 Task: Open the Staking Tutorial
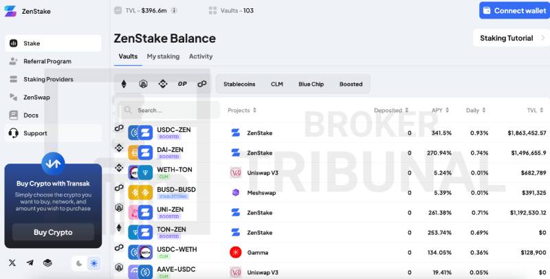click(511, 38)
